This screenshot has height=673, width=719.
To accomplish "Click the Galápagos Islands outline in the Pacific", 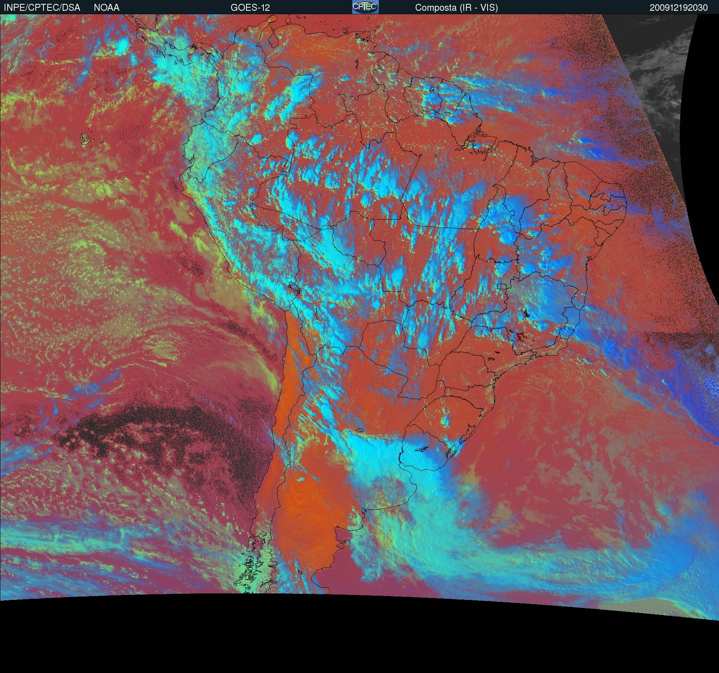I will coord(88,139).
